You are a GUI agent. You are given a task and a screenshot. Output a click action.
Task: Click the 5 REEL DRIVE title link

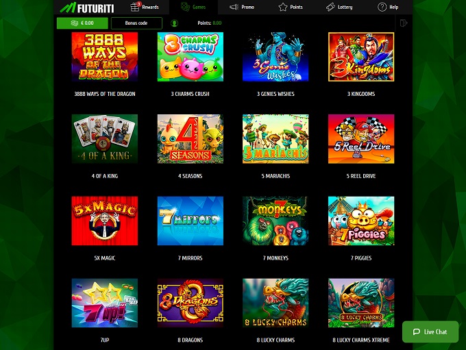click(361, 176)
